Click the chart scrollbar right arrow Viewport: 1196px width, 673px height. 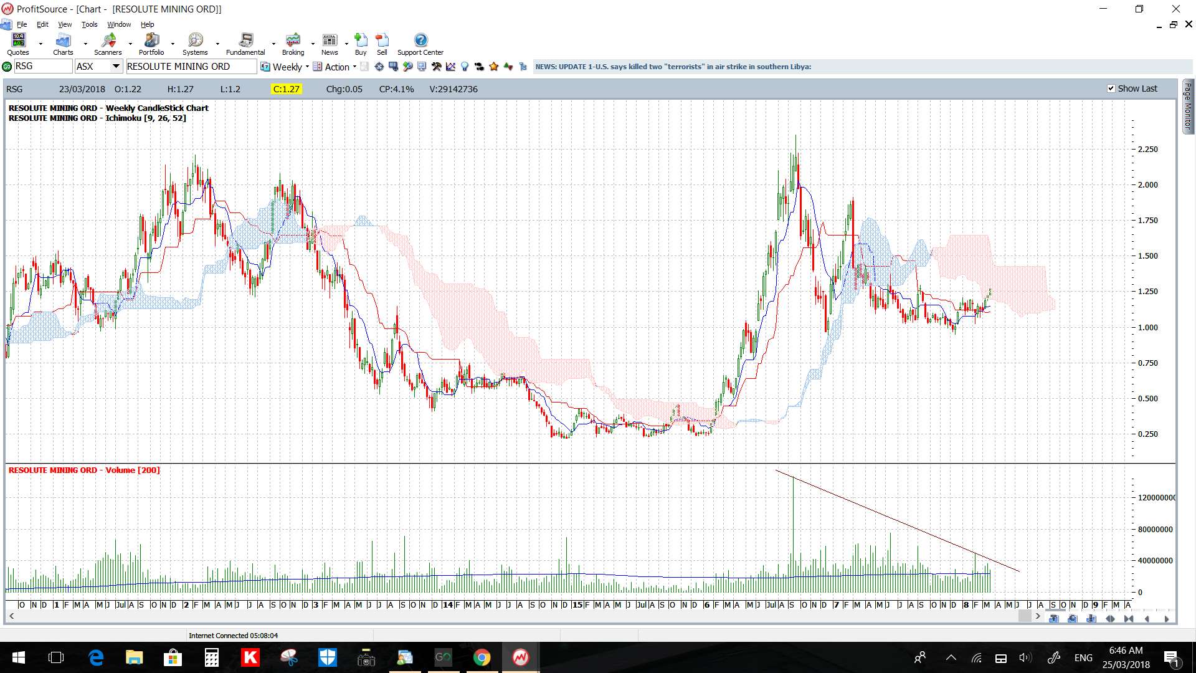(1038, 616)
